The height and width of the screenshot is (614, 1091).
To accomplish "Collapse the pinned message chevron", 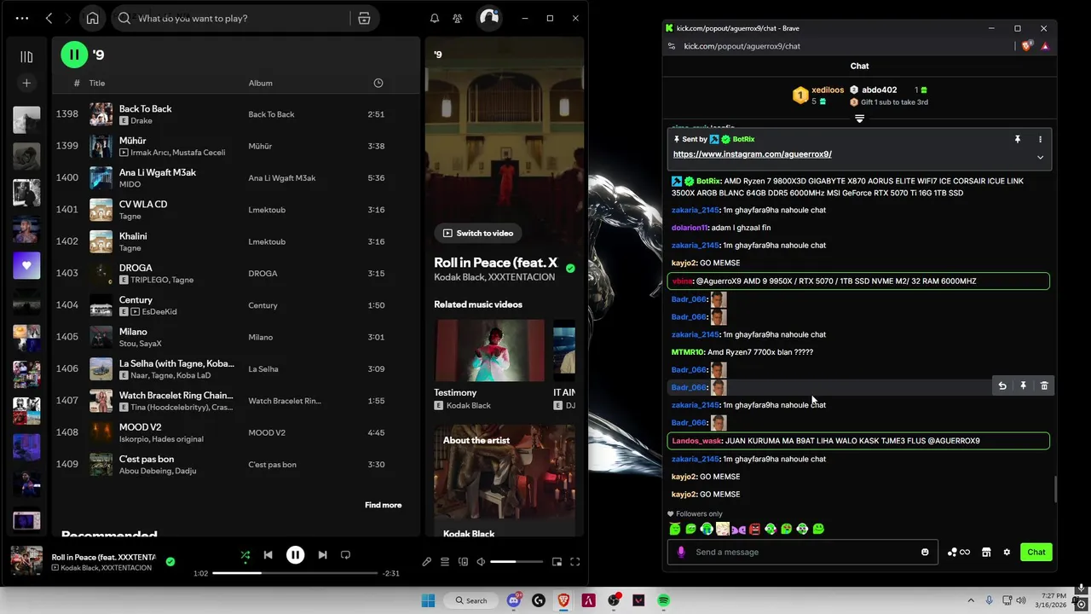I will pyautogui.click(x=1040, y=157).
